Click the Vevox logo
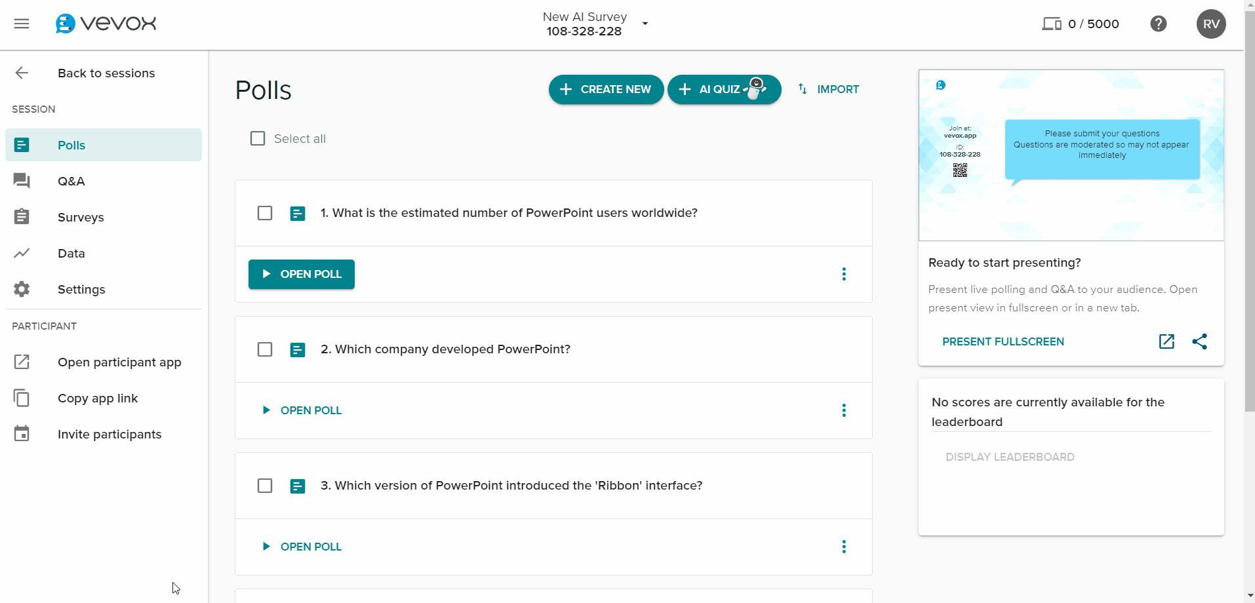 [x=106, y=24]
